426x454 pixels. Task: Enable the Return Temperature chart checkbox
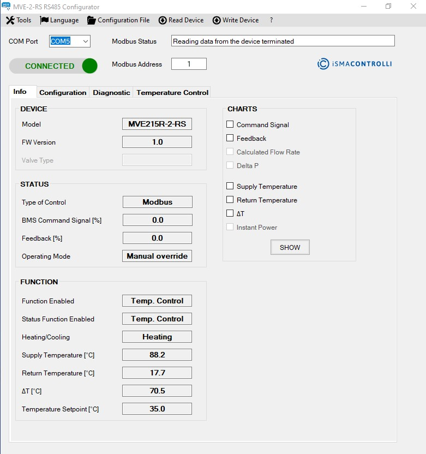pyautogui.click(x=230, y=200)
